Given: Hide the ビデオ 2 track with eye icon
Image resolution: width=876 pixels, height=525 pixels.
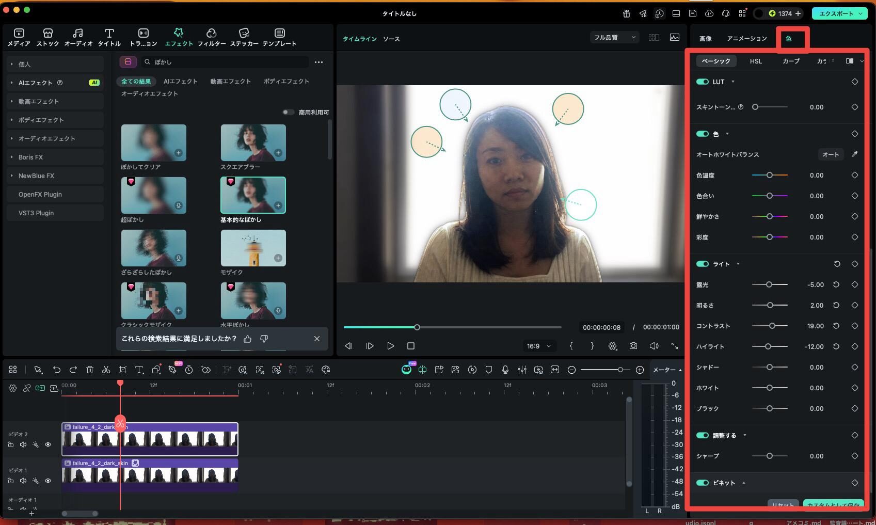Looking at the screenshot, I should coord(48,444).
